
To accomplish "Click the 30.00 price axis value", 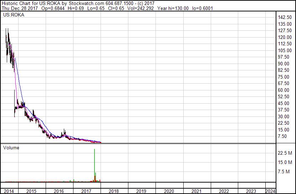I will [284, 117].
